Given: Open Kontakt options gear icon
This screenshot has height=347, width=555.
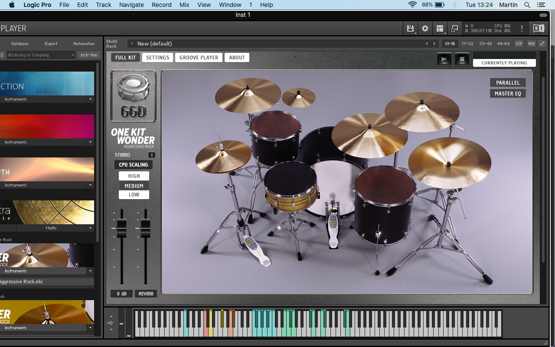Looking at the screenshot, I should pos(425,29).
